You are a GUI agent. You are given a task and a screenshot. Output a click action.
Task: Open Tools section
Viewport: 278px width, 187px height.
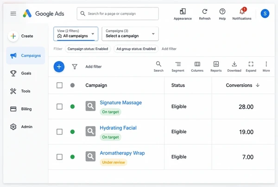point(20,91)
